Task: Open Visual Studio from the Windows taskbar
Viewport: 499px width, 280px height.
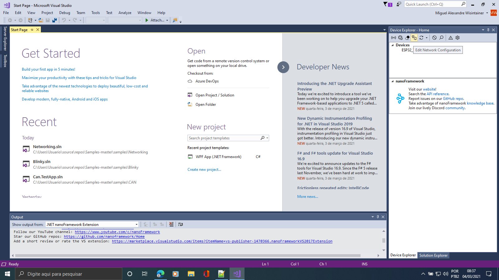Action: tap(237, 274)
